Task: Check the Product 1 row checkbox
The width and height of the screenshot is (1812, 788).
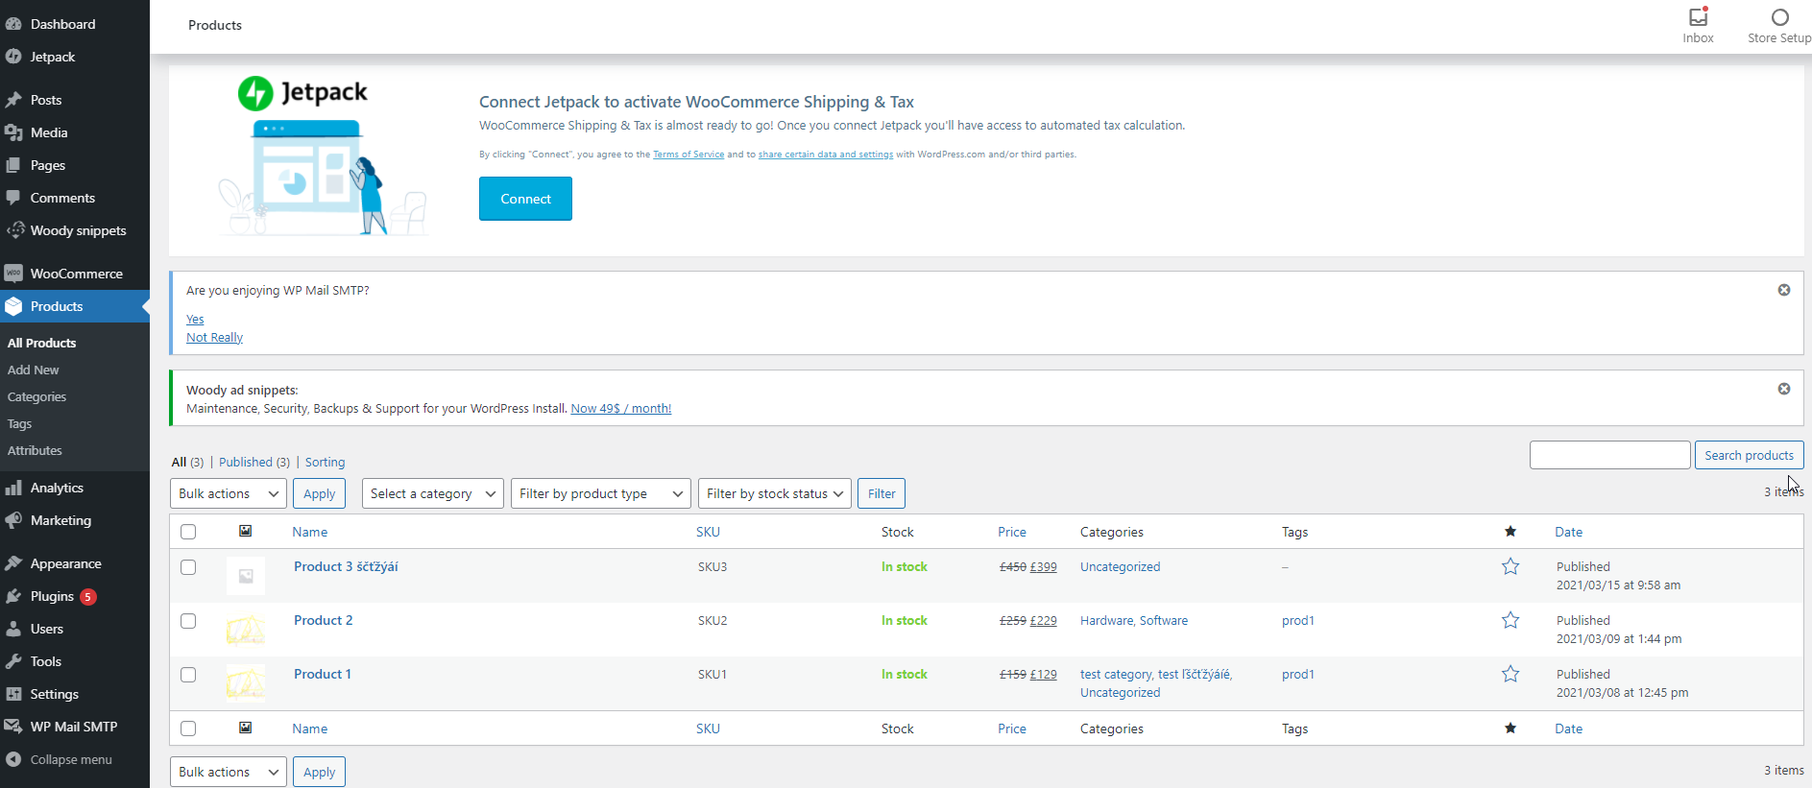Action: [188, 675]
